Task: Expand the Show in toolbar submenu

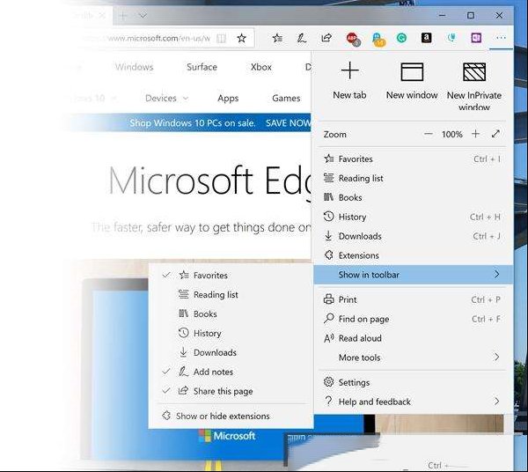Action: 414,275
